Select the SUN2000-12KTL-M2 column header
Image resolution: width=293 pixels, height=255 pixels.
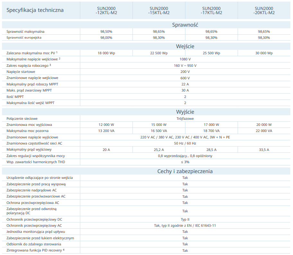106,10
